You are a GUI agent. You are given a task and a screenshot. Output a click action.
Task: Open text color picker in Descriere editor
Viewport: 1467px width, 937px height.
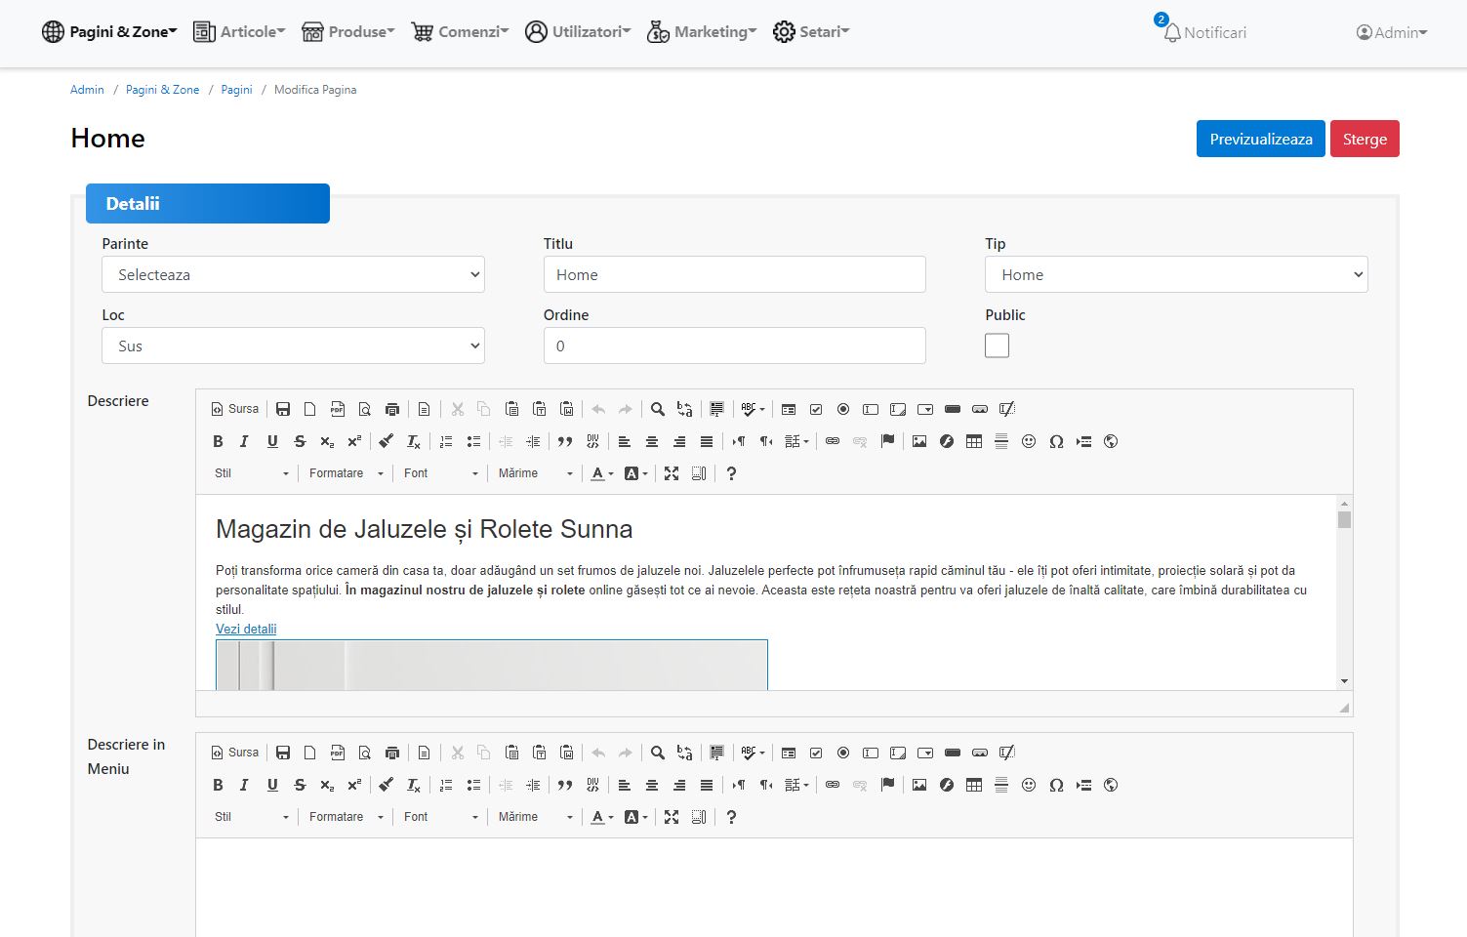point(602,473)
